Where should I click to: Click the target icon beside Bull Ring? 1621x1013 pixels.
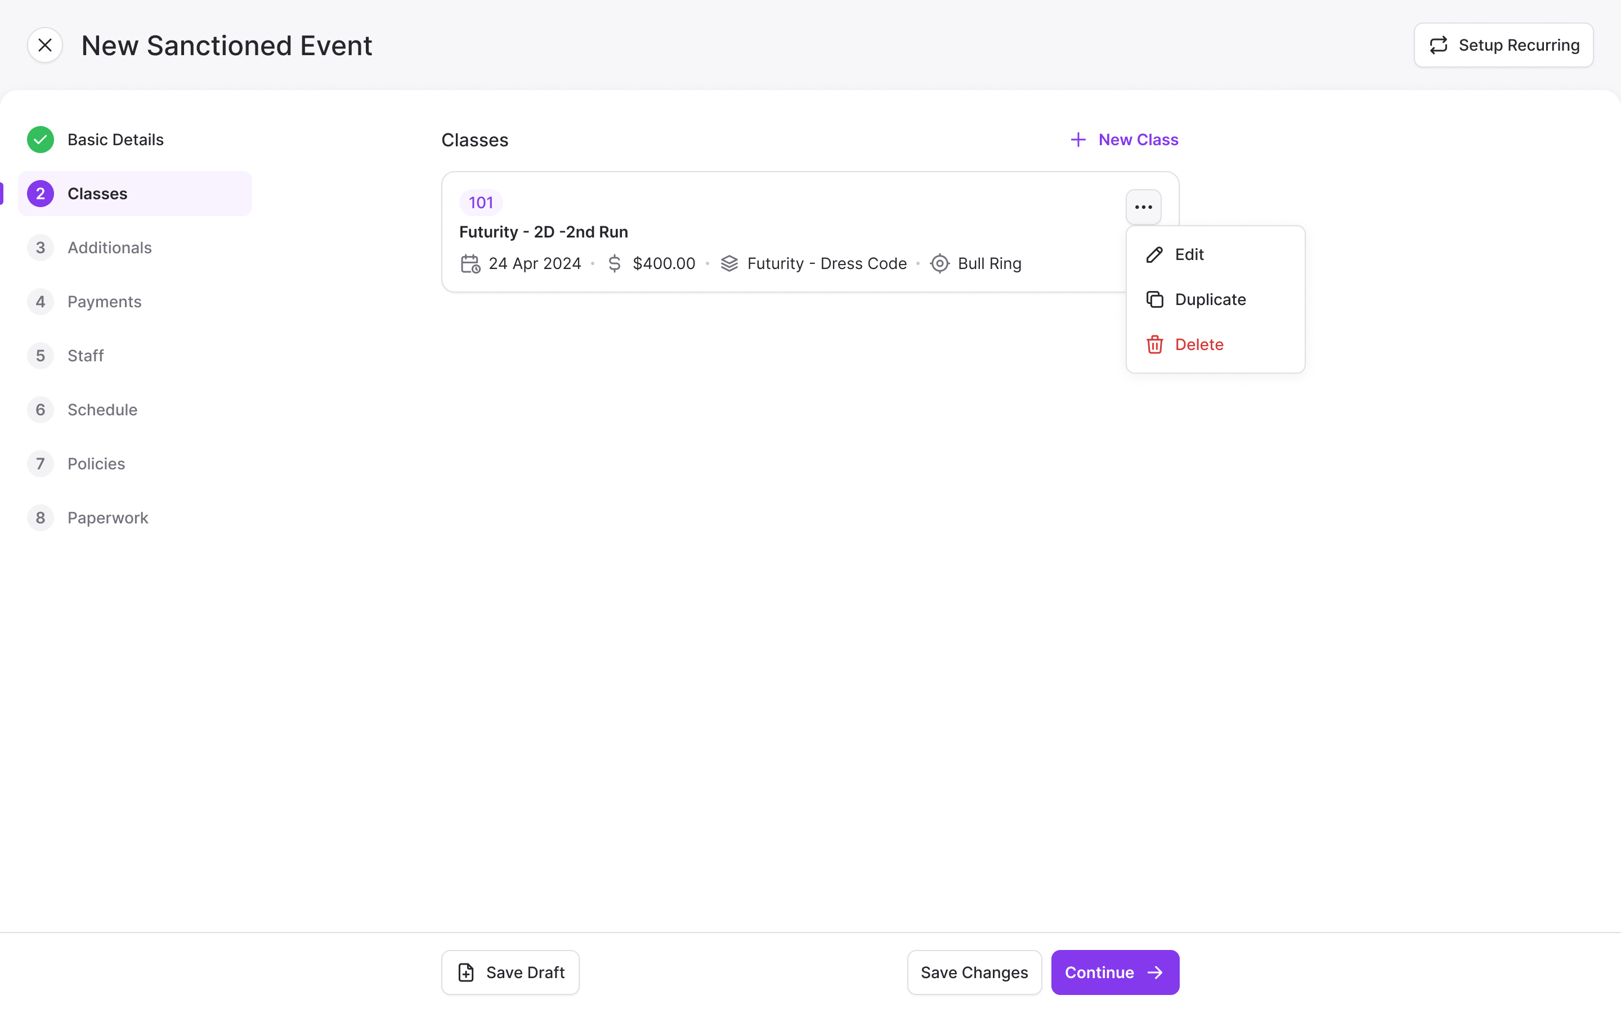[940, 264]
